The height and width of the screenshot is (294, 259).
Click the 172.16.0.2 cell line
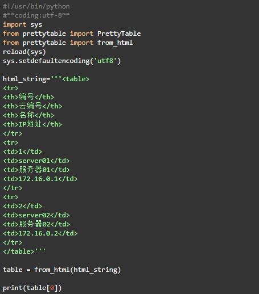(40, 233)
